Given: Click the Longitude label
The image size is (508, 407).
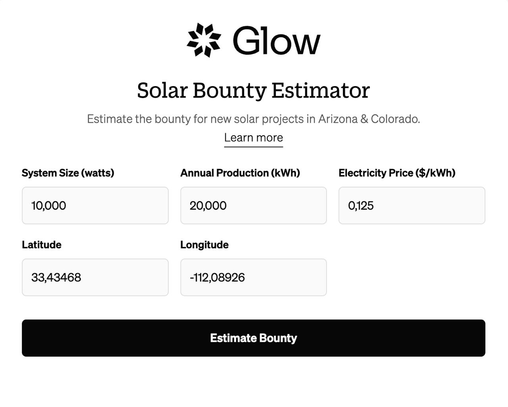Looking at the screenshot, I should (204, 245).
